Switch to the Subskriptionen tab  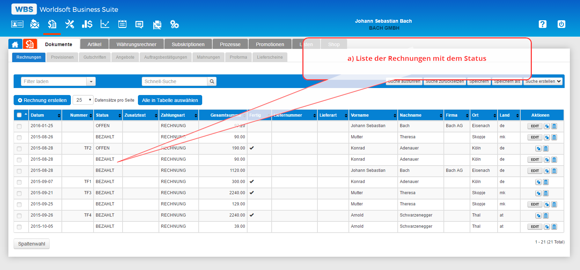click(188, 44)
